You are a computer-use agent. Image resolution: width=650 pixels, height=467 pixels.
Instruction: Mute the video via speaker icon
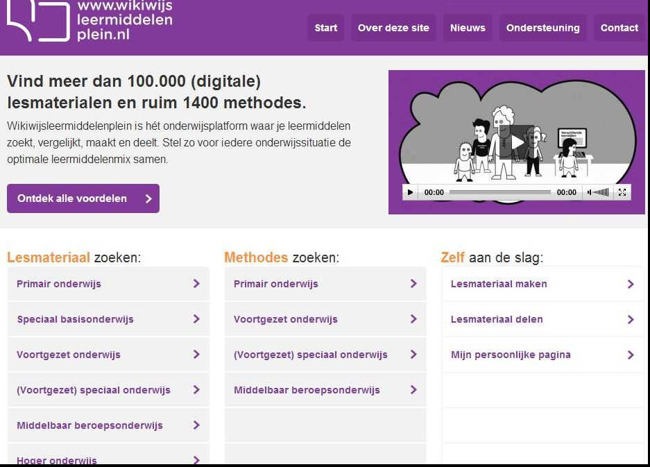(589, 192)
